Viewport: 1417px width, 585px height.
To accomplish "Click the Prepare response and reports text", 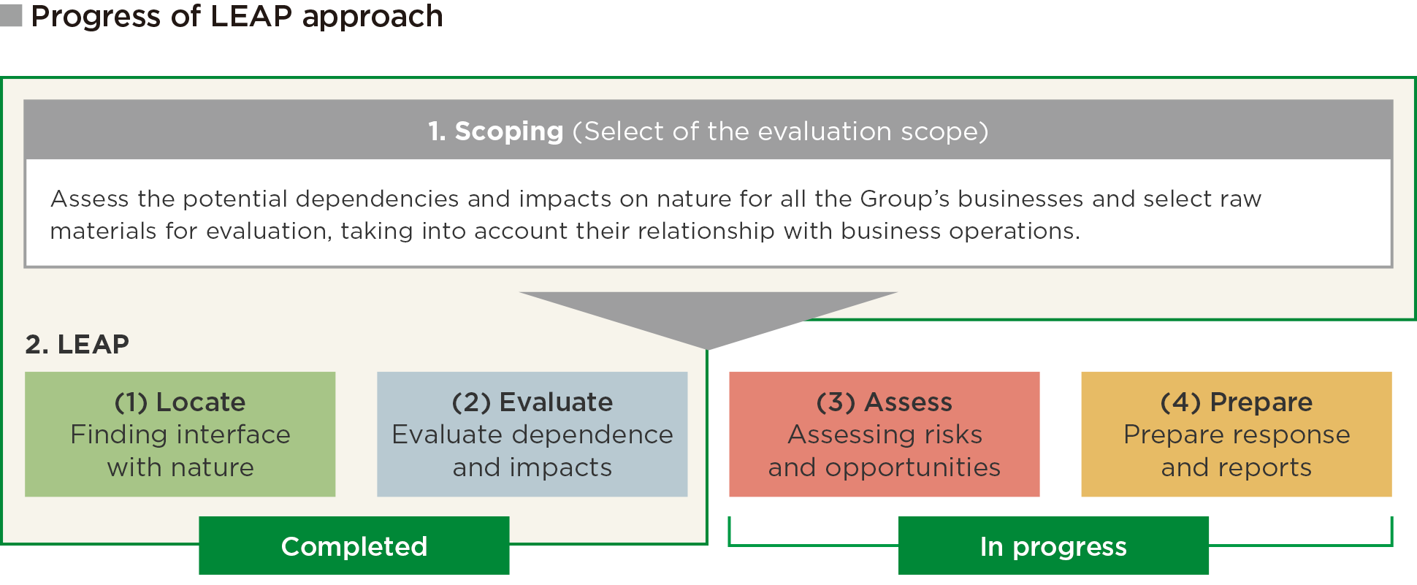I will [x=1237, y=451].
